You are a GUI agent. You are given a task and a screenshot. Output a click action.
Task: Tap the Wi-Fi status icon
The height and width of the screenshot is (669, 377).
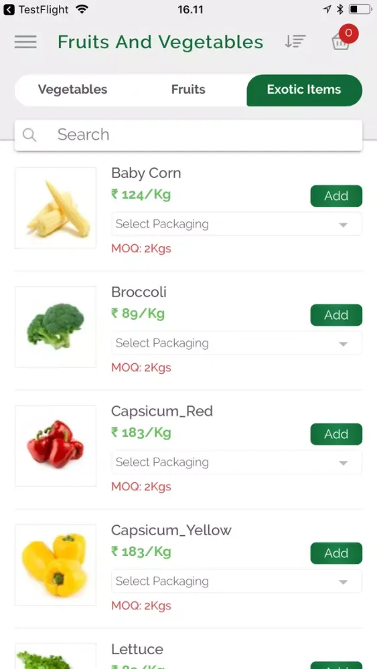[x=81, y=9]
